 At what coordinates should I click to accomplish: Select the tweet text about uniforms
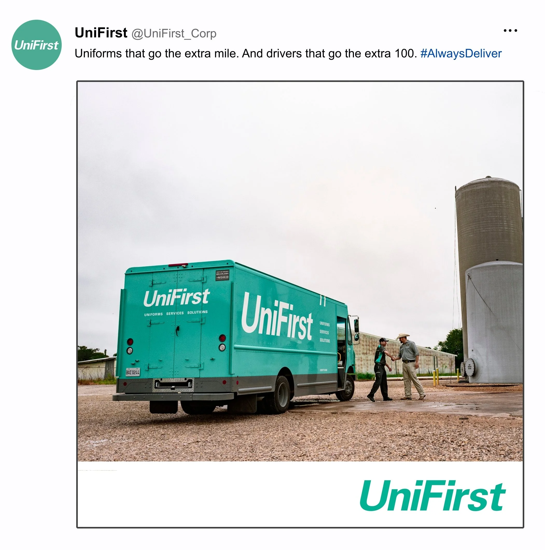click(246, 53)
